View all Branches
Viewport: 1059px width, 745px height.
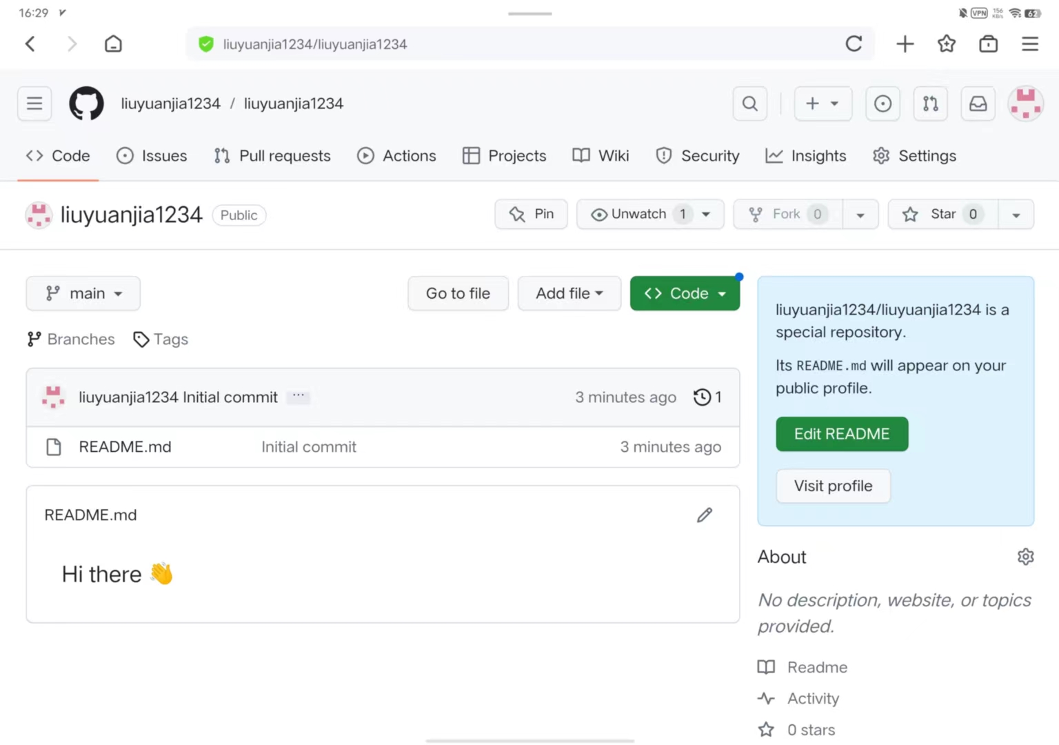[x=71, y=339]
